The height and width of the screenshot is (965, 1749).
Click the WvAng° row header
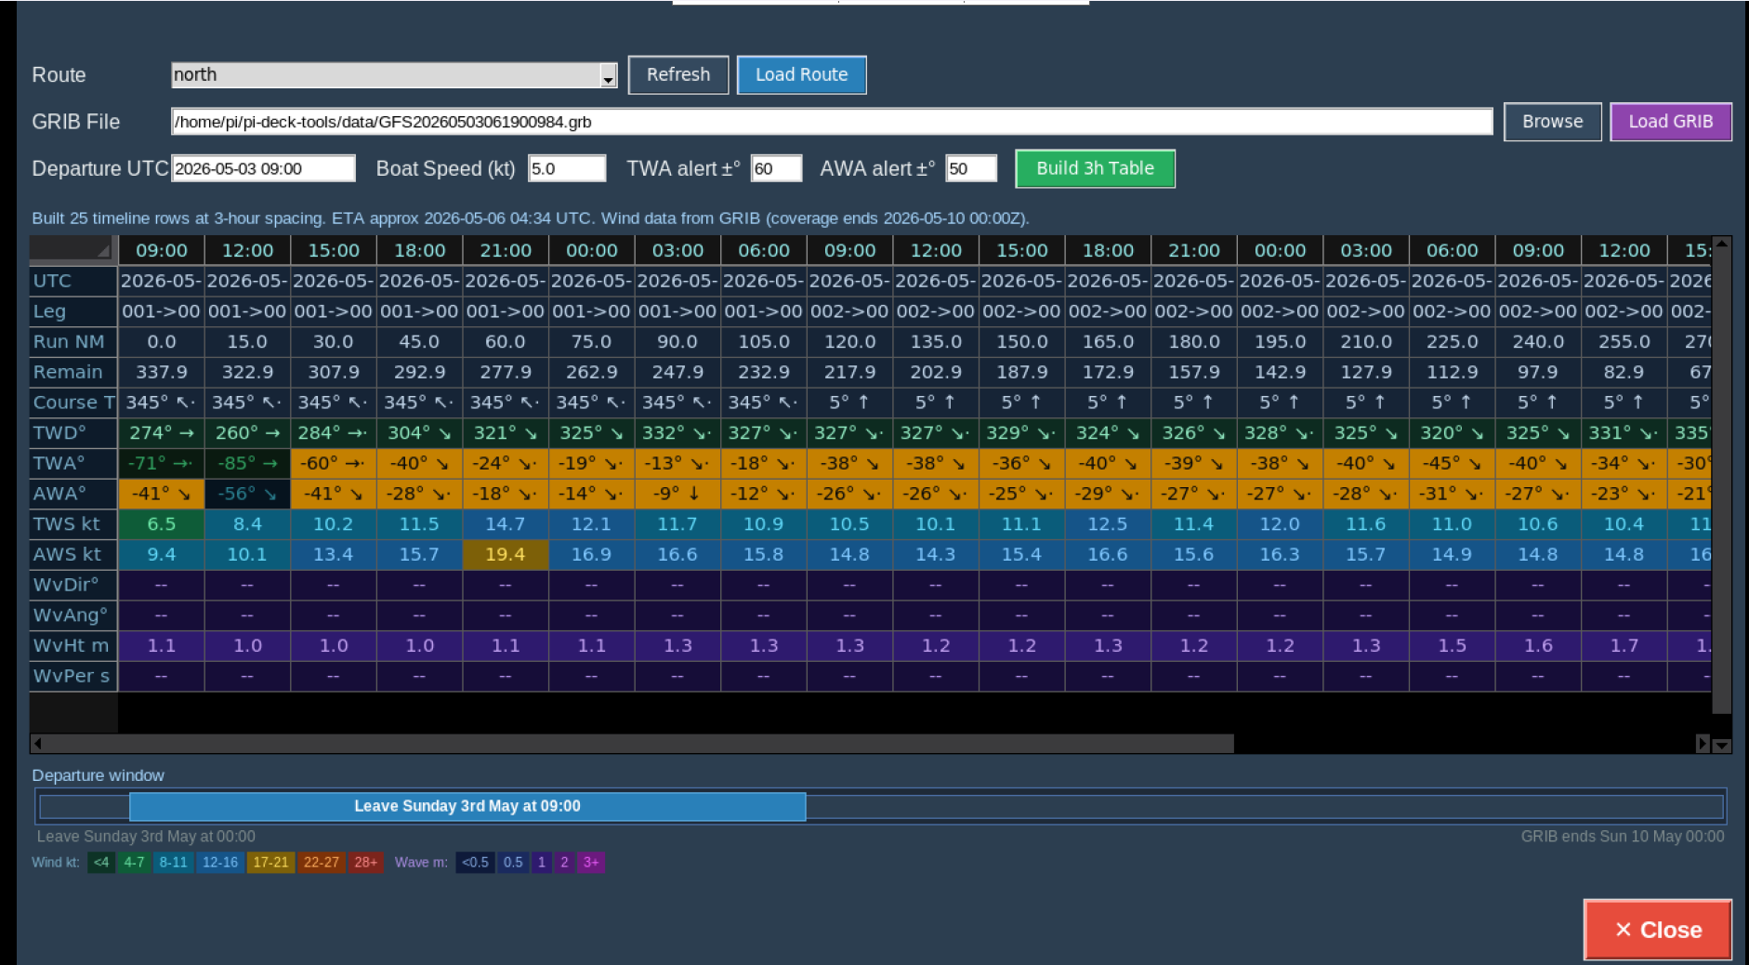pyautogui.click(x=72, y=615)
